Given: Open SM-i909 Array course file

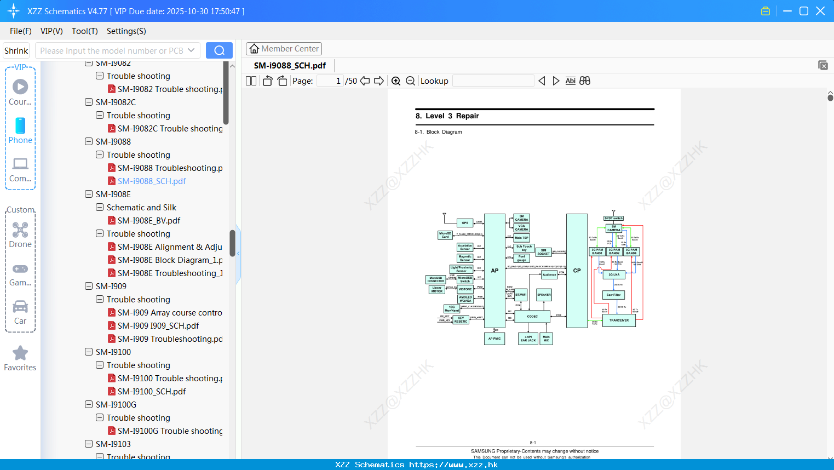Looking at the screenshot, I should 165,312.
